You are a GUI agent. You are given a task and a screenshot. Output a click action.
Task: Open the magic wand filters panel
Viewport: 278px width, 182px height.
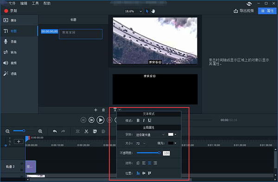[x=10, y=74]
